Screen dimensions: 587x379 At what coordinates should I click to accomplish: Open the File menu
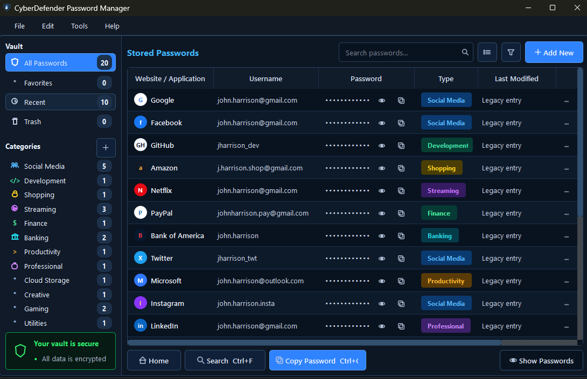(19, 26)
